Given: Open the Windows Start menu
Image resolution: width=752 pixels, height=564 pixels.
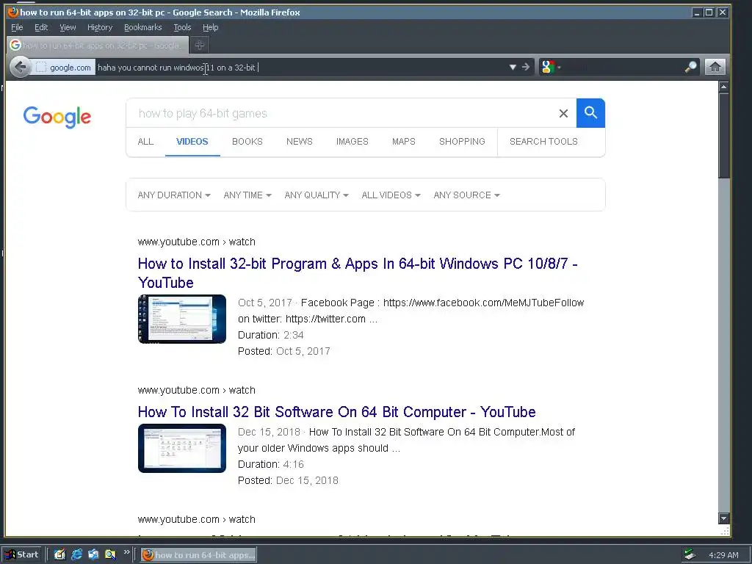Looking at the screenshot, I should coord(22,555).
